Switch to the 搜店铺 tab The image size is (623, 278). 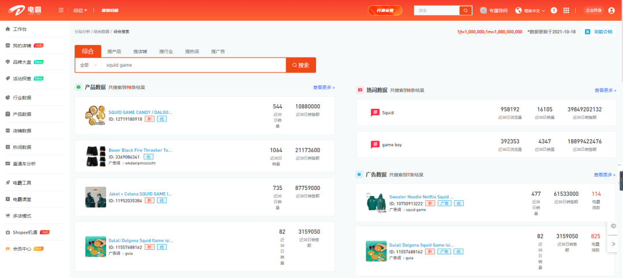point(140,52)
